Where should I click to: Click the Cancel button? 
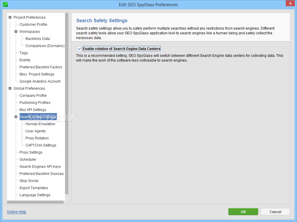(275, 212)
